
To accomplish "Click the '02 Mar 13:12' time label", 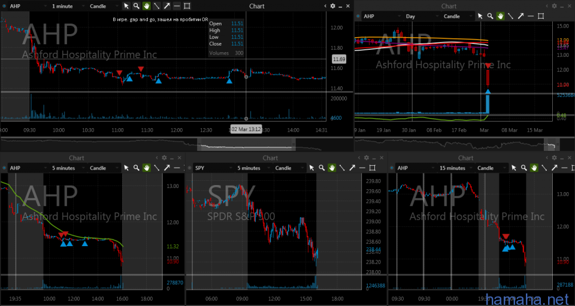I will (246, 129).
